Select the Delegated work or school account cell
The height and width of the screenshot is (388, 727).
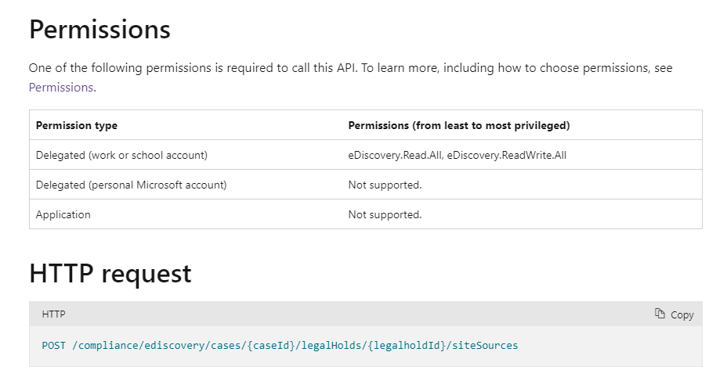tap(121, 155)
